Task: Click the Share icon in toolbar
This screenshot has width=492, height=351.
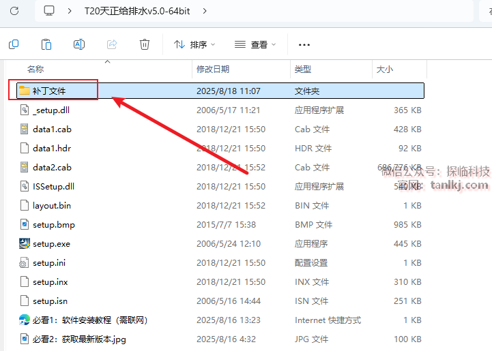Action: click(112, 44)
